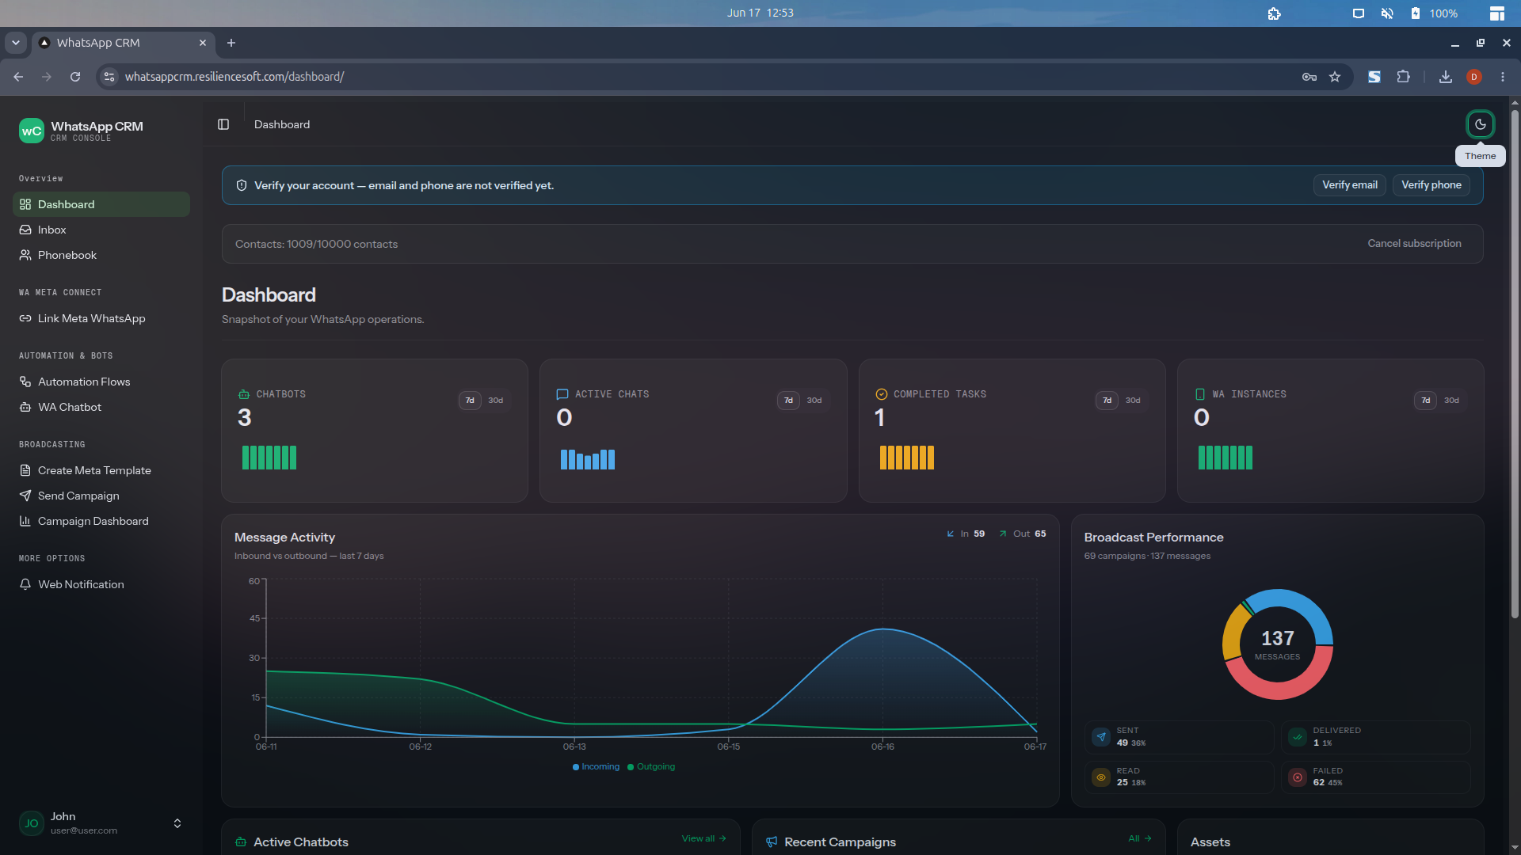Select 30d range on WA Instances card
This screenshot has height=855, width=1521.
coord(1451,401)
